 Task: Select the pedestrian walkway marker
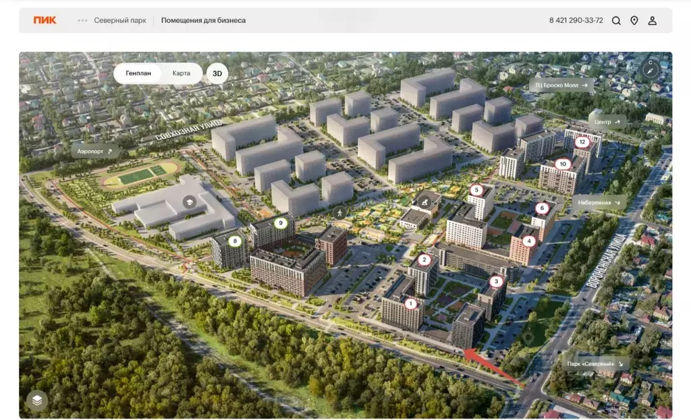pyautogui.click(x=339, y=212)
